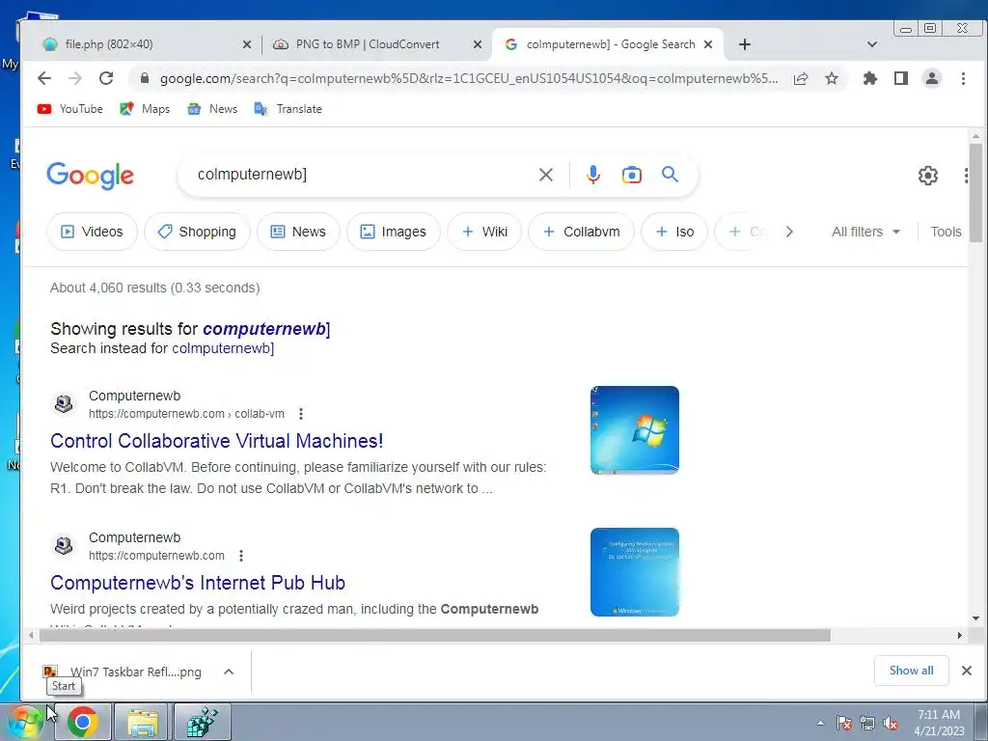The width and height of the screenshot is (988, 741).
Task: Launch Chrome from the taskbar
Action: point(83,722)
